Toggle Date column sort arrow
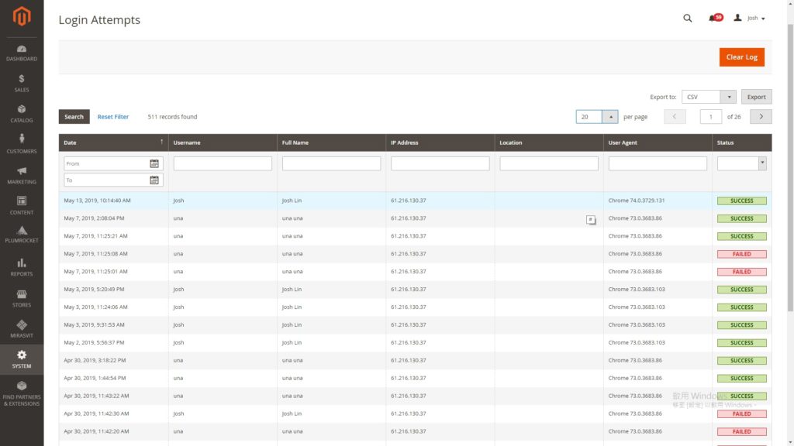794x446 pixels. coord(161,142)
